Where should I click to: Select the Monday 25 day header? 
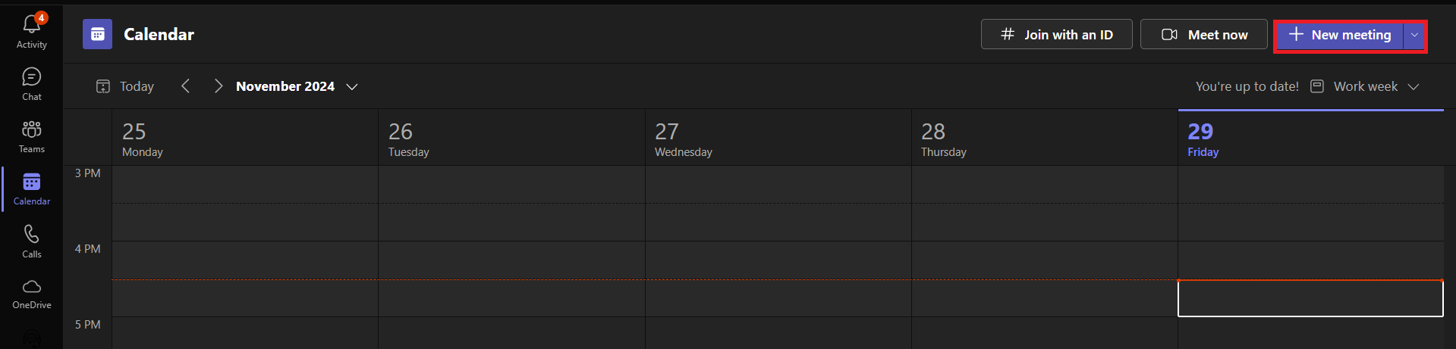coord(245,139)
